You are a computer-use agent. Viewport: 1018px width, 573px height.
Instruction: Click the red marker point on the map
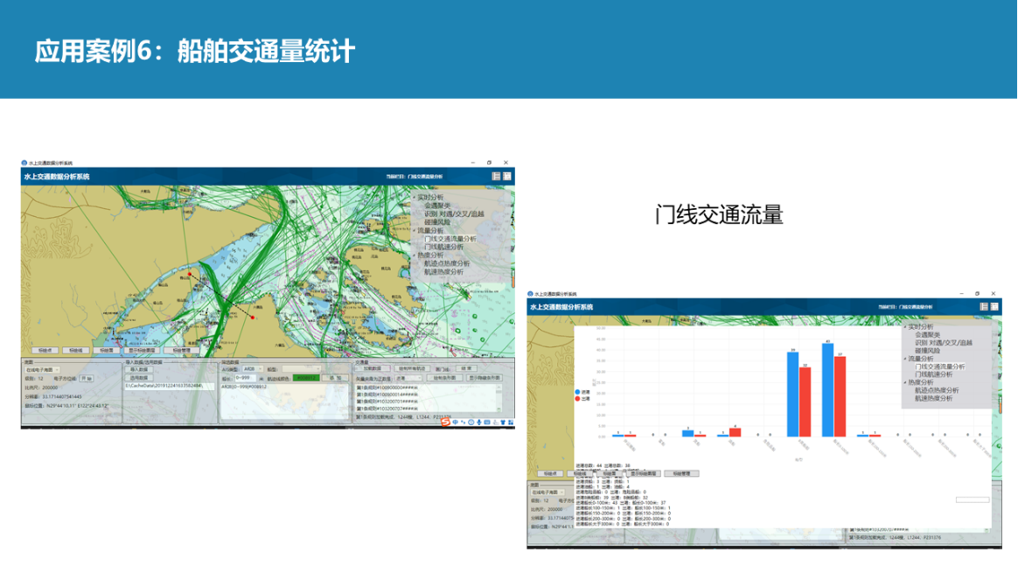[253, 318]
